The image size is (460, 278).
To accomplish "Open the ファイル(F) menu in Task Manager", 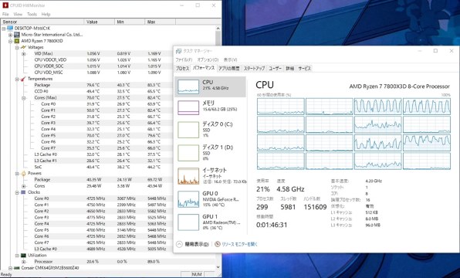I will 184,59.
